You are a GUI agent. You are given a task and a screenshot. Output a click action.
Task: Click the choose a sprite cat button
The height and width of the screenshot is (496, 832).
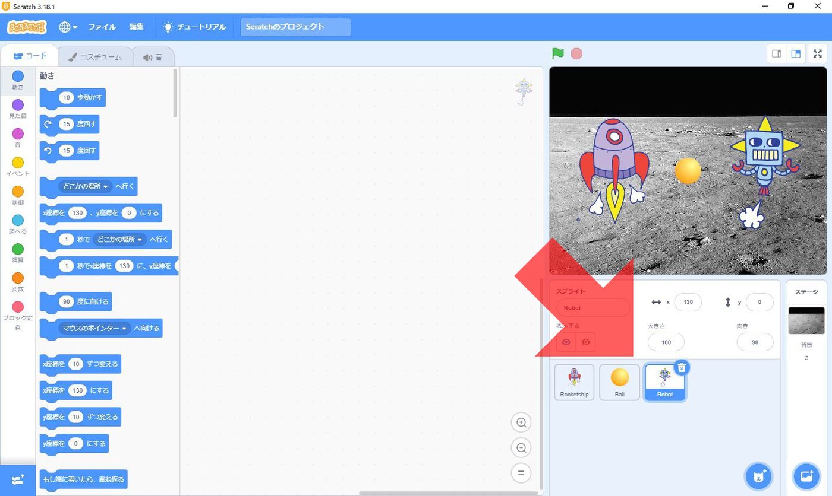coord(758,476)
